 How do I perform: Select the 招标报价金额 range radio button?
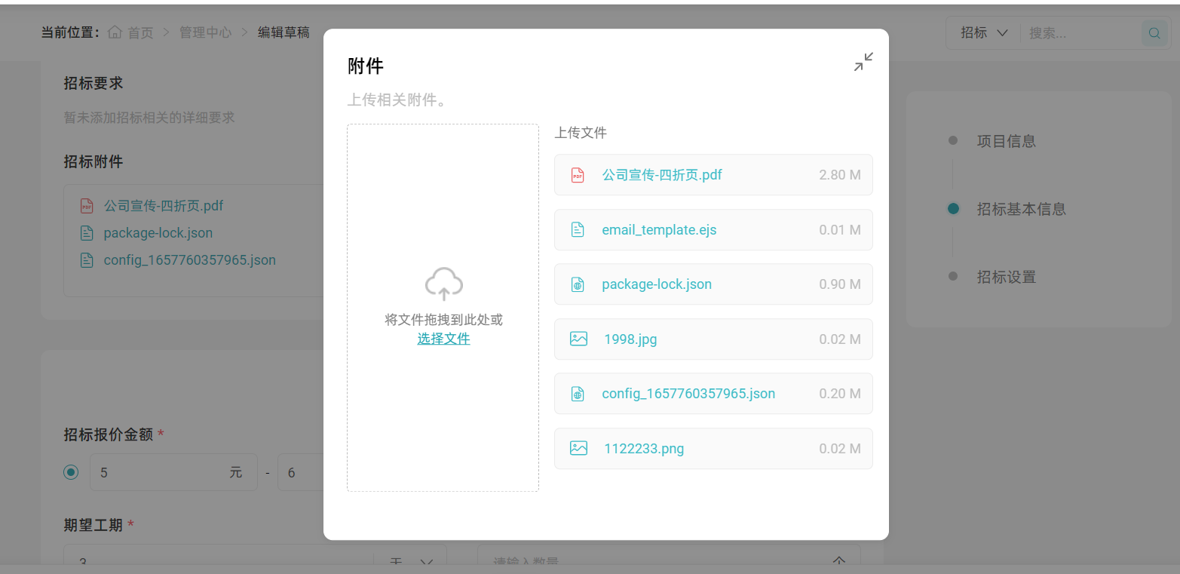point(71,472)
